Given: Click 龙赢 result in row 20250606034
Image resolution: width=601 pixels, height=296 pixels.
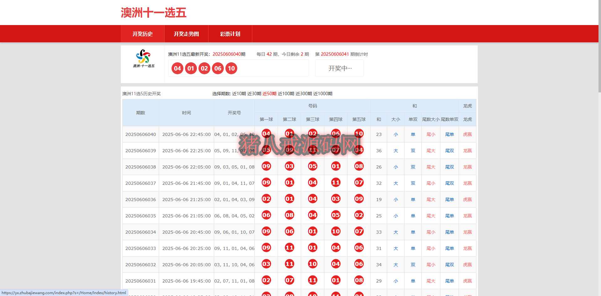Looking at the screenshot, I should tap(467, 232).
